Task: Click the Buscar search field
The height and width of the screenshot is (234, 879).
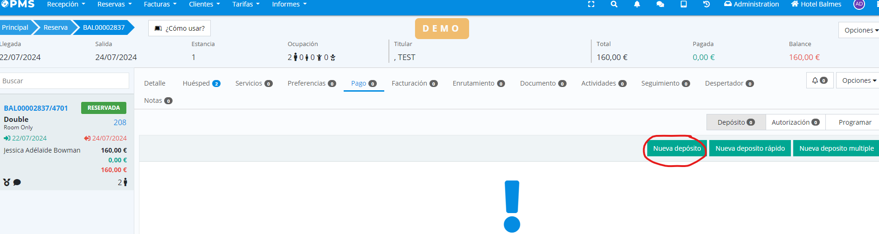Action: [64, 81]
